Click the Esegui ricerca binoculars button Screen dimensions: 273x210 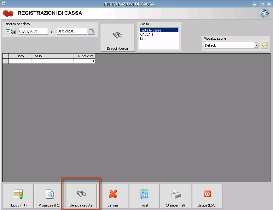118,37
